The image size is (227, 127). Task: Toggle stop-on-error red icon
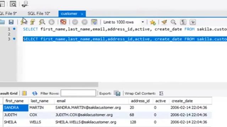click(x=63, y=22)
